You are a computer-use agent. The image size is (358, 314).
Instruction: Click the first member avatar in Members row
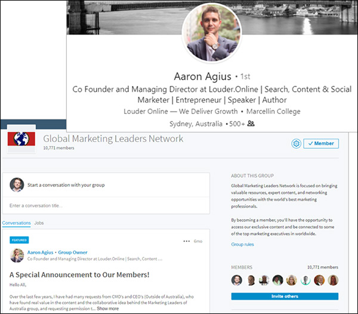coord(237,280)
